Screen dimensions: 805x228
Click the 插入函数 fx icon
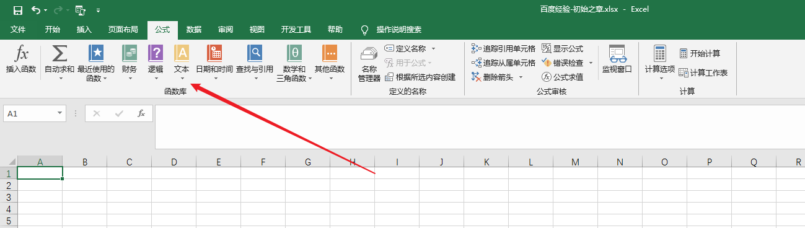(21, 53)
